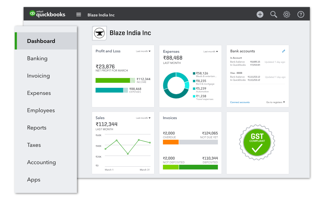
Task: Go to Reports in the sidebar
Action: [x=37, y=128]
